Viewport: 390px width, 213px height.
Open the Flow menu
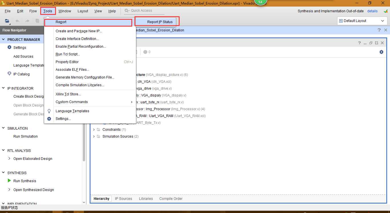(33, 11)
